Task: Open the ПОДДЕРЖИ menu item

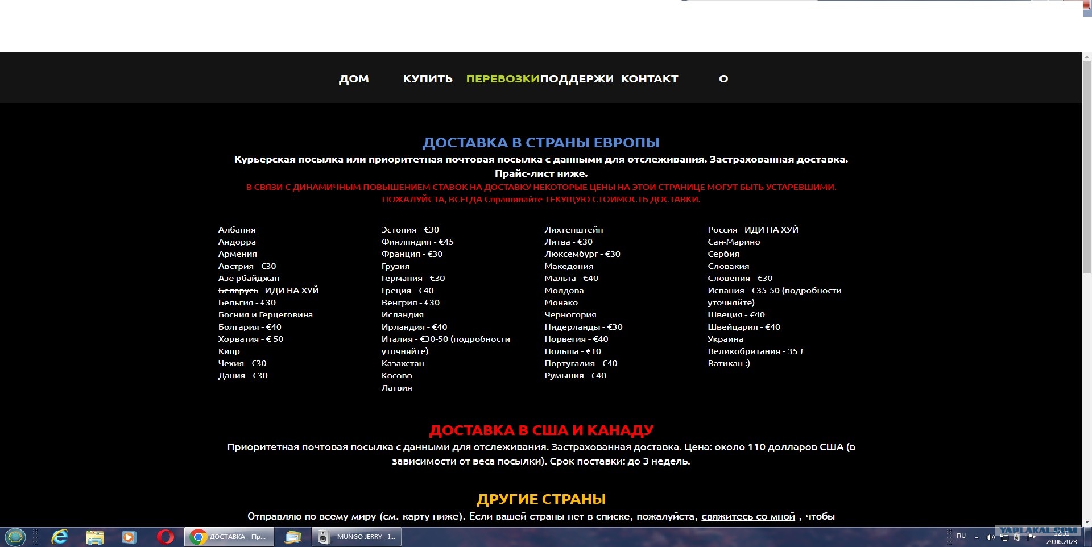Action: coord(577,78)
